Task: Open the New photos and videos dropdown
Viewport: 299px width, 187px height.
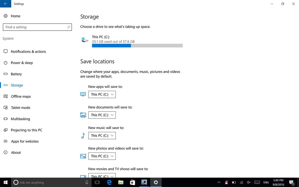Action: pyautogui.click(x=102, y=156)
